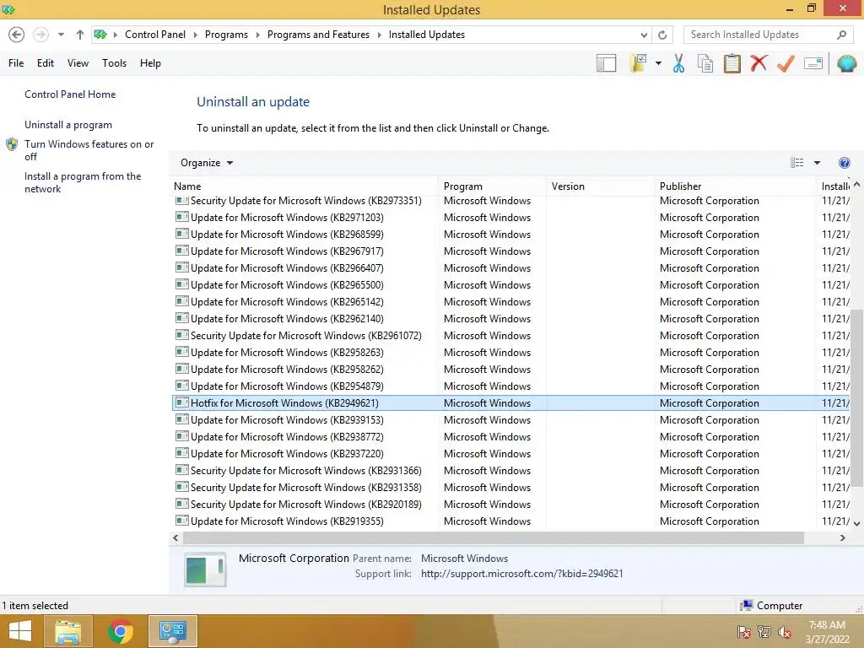Viewport: 864px width, 648px height.
Task: Open the more view options arrow
Action: tap(817, 163)
